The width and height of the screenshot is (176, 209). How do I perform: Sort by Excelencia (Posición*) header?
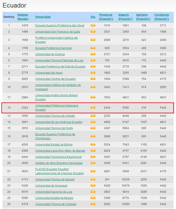[162, 17]
